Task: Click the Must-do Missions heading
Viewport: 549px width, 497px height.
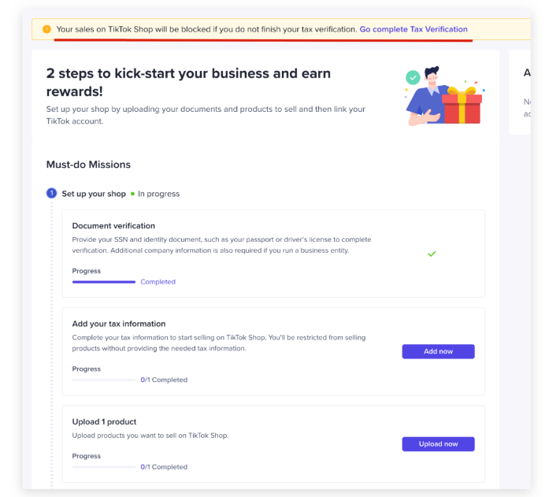Action: click(x=88, y=165)
